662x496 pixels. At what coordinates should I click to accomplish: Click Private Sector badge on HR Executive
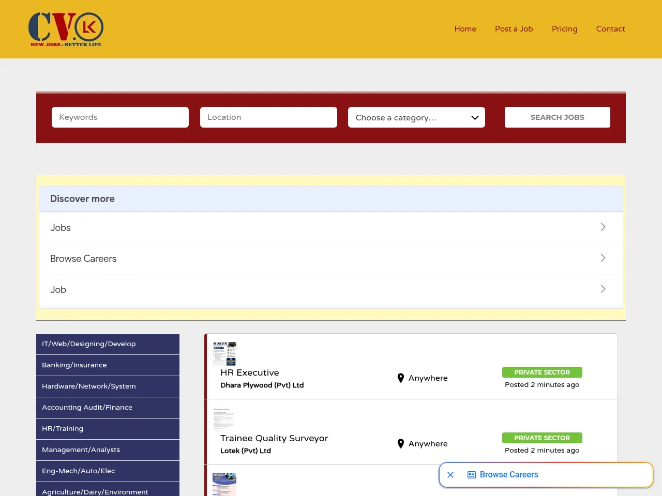pyautogui.click(x=542, y=373)
